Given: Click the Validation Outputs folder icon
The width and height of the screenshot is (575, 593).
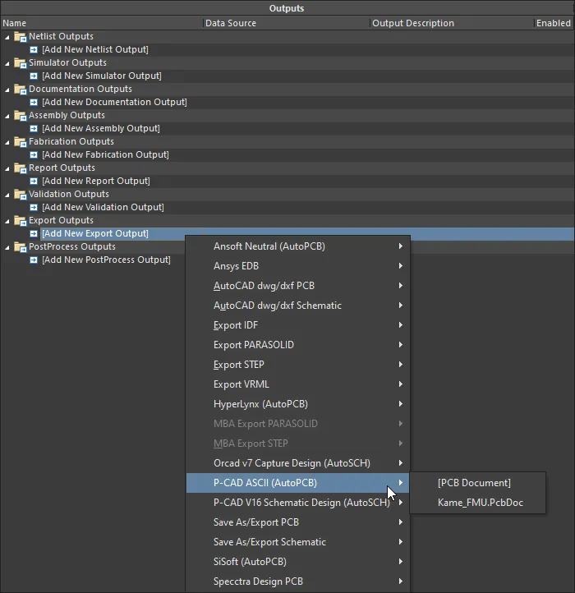Looking at the screenshot, I should 20,195.
